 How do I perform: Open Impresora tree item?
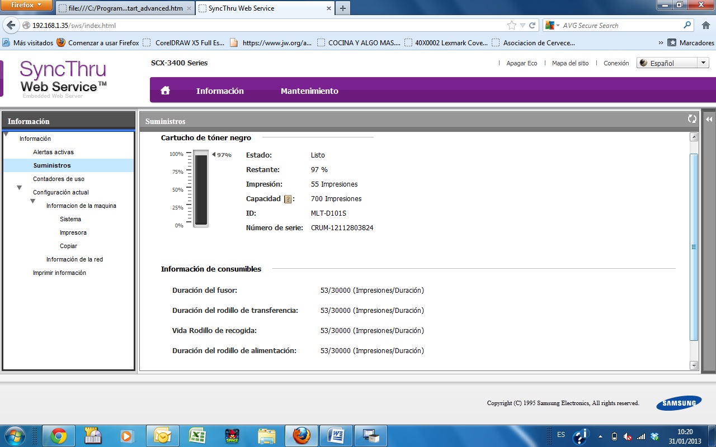(73, 232)
